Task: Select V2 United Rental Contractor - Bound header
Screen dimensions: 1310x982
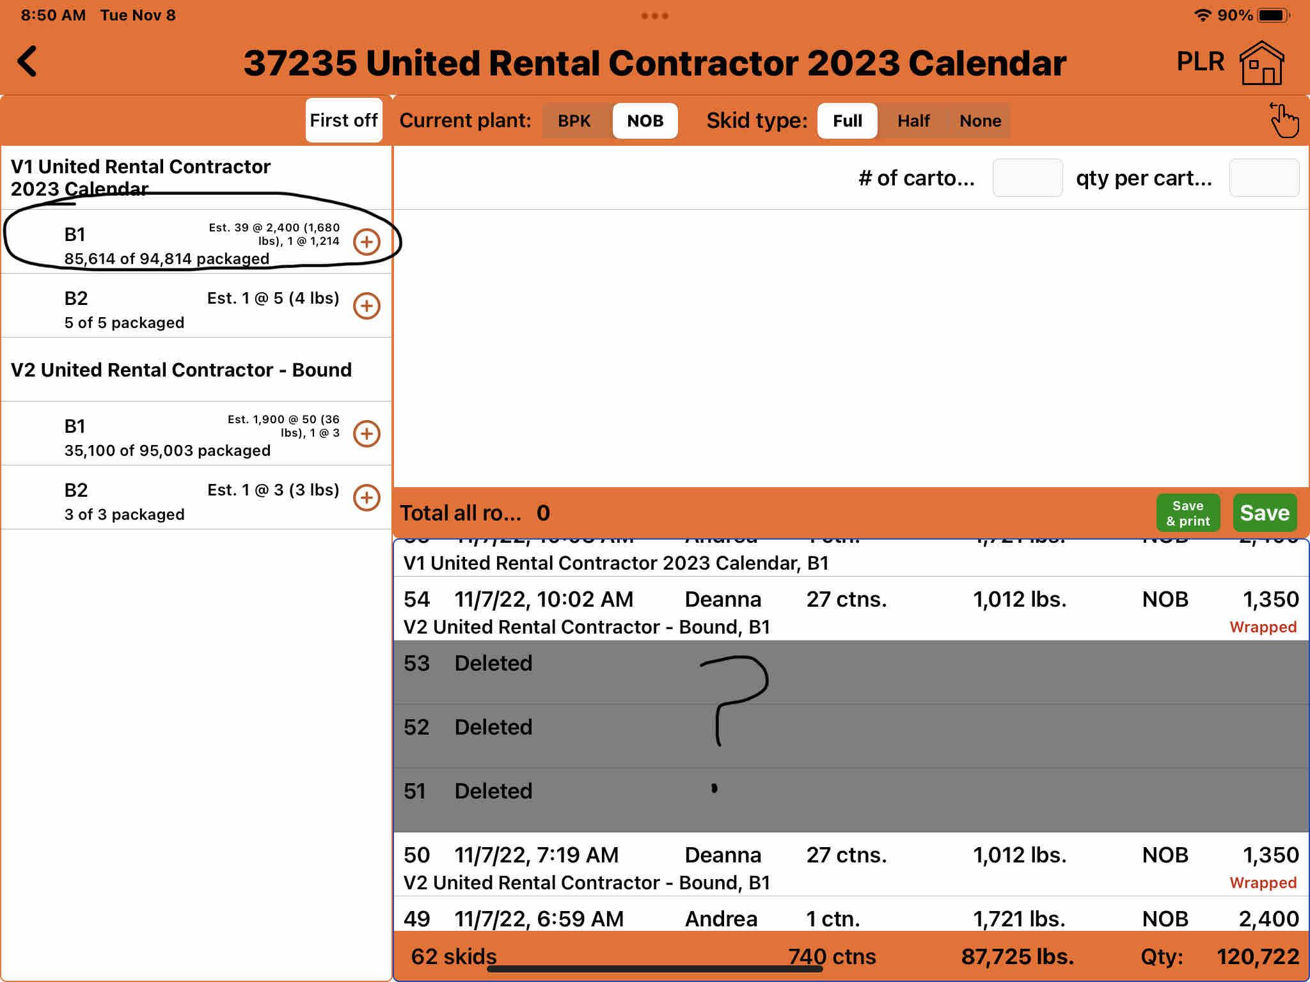Action: pyautogui.click(x=181, y=370)
